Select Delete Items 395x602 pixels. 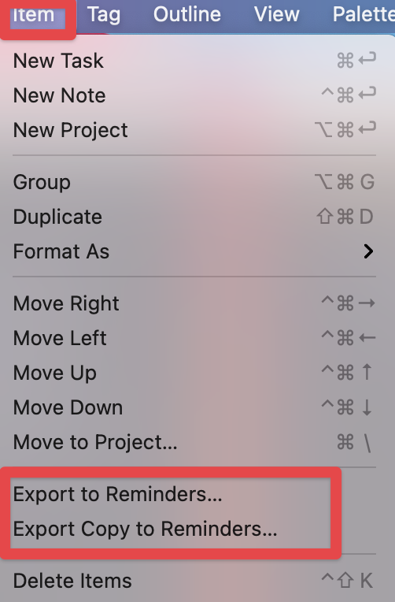coord(194,581)
